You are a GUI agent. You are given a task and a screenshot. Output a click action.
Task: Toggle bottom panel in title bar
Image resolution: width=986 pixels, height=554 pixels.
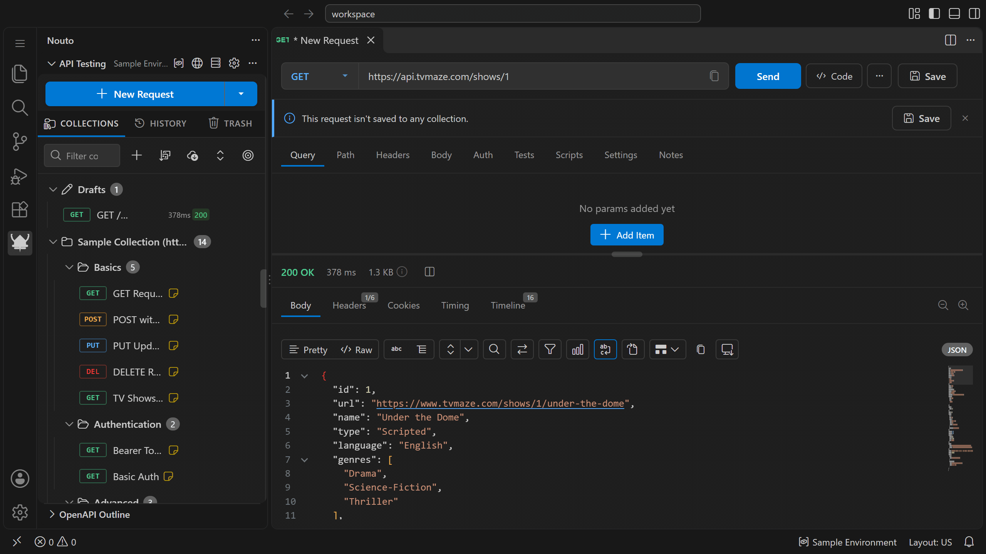[x=954, y=14]
